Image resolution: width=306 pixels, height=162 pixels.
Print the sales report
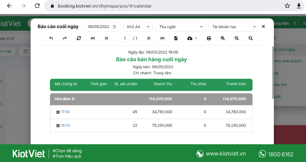click(x=209, y=38)
